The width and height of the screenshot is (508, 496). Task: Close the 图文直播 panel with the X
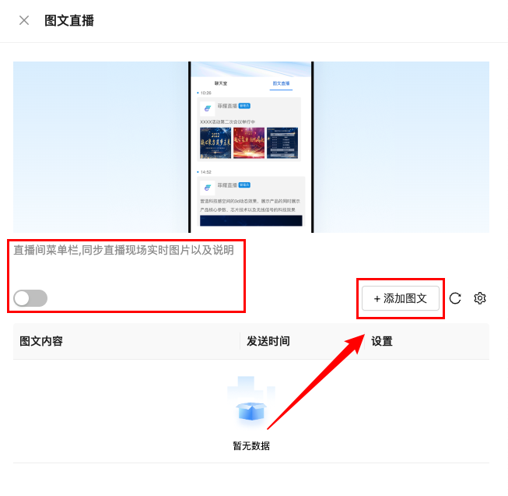tap(24, 20)
